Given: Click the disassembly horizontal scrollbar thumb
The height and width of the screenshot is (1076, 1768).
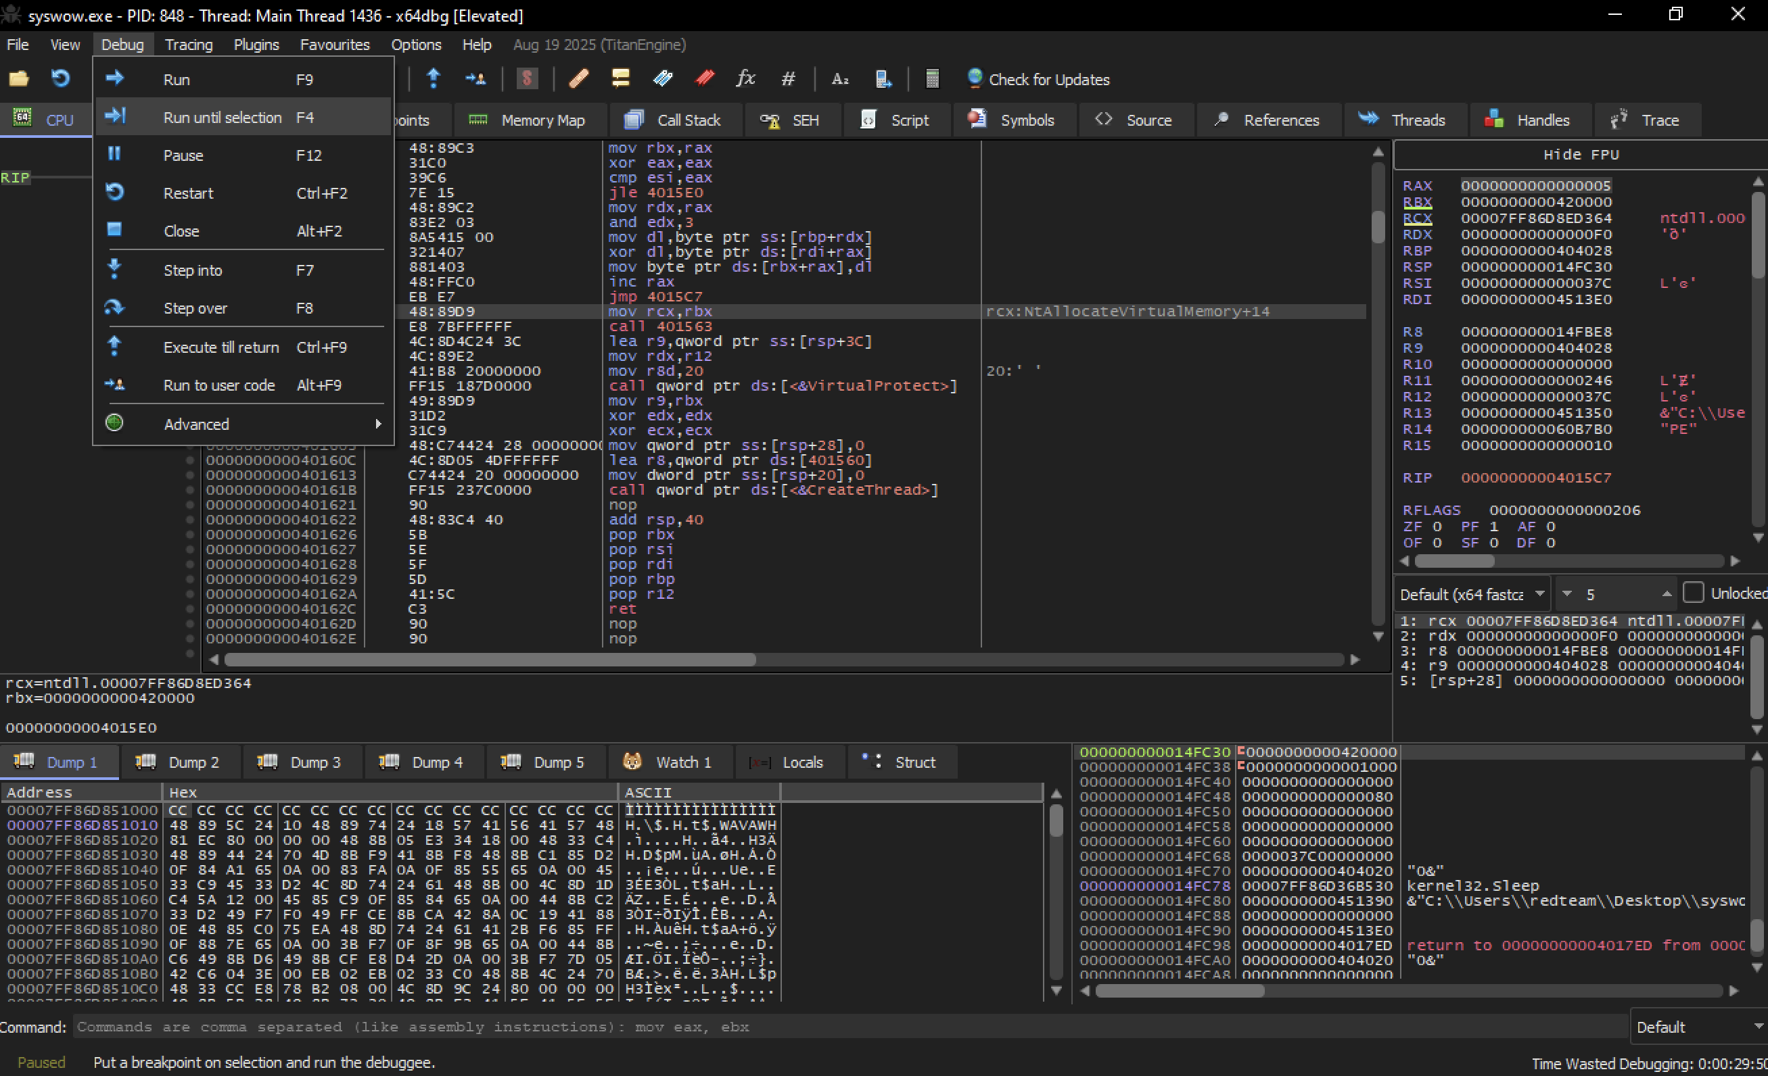Looking at the screenshot, I should [490, 659].
